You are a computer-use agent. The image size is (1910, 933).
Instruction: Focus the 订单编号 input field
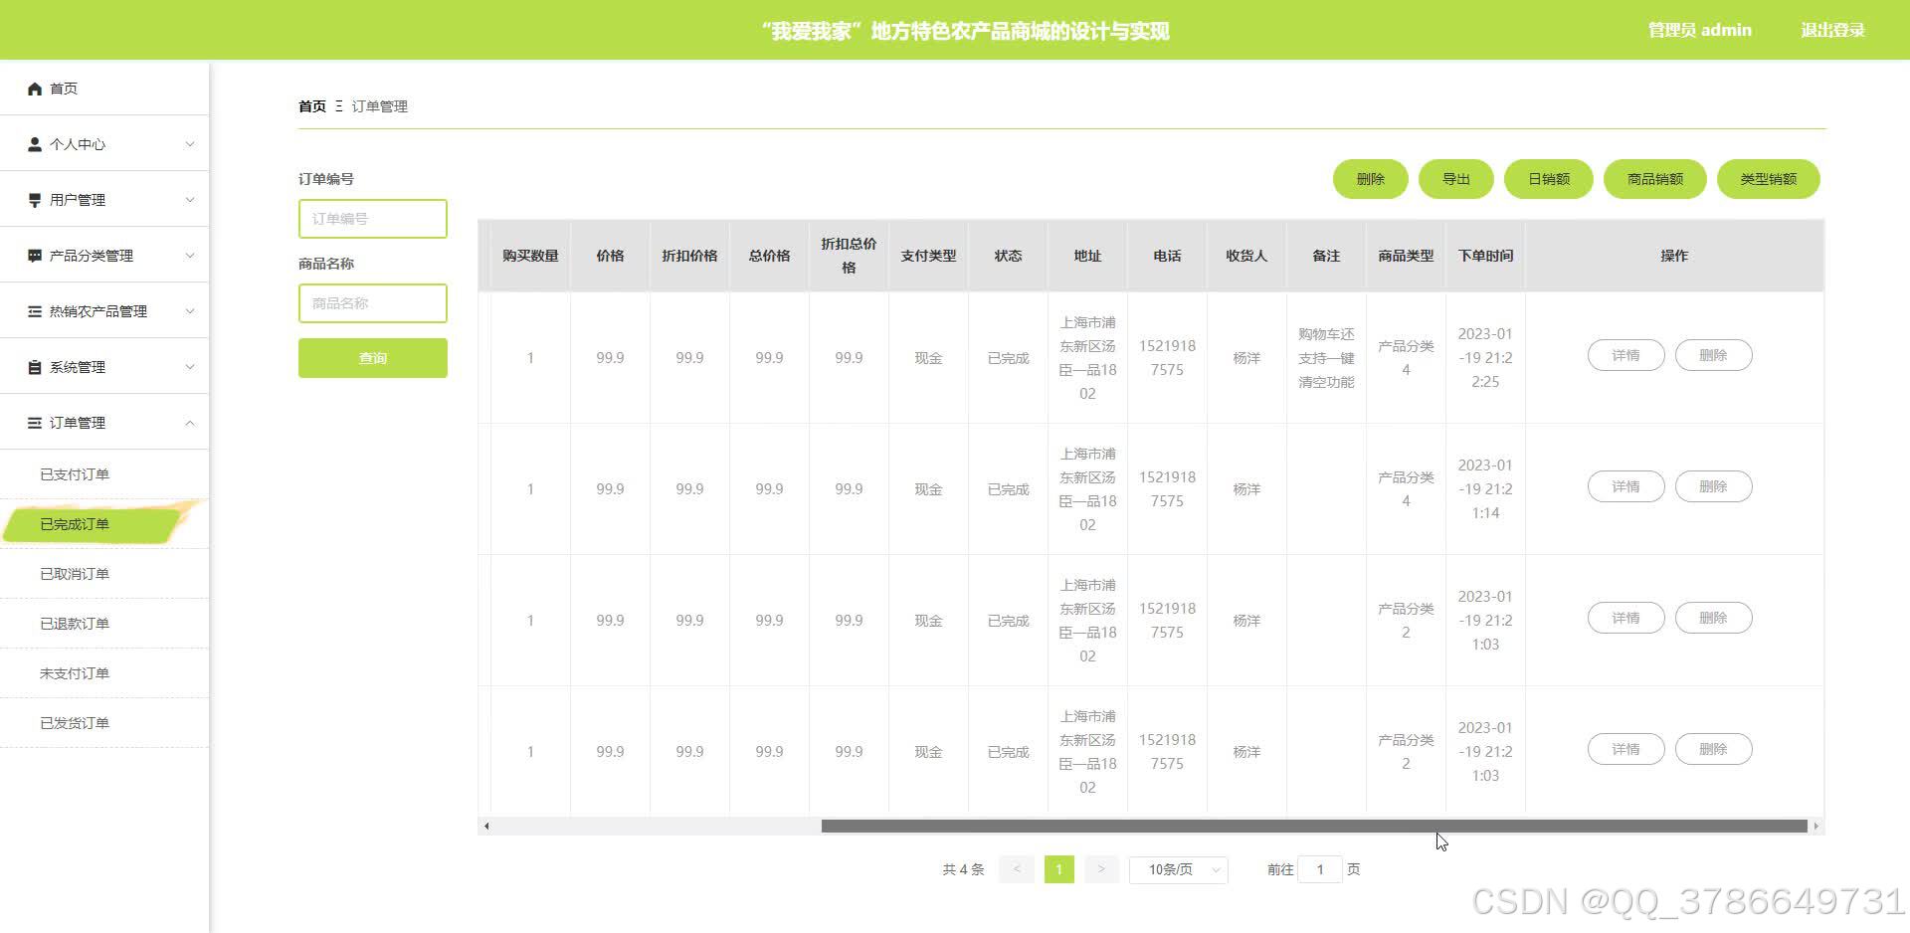point(373,219)
